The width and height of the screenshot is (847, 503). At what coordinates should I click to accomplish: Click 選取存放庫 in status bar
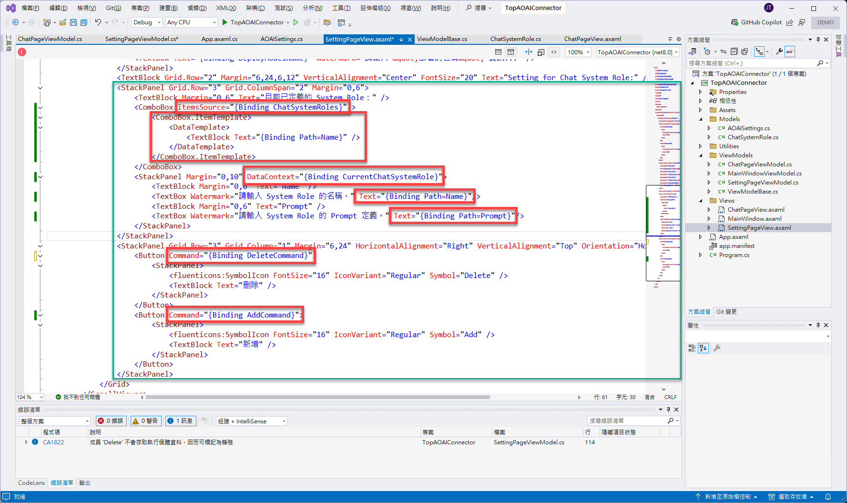[x=791, y=497]
